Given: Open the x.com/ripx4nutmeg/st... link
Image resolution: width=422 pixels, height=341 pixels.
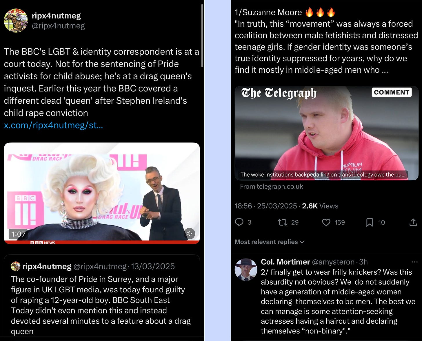Looking at the screenshot, I should point(53,125).
